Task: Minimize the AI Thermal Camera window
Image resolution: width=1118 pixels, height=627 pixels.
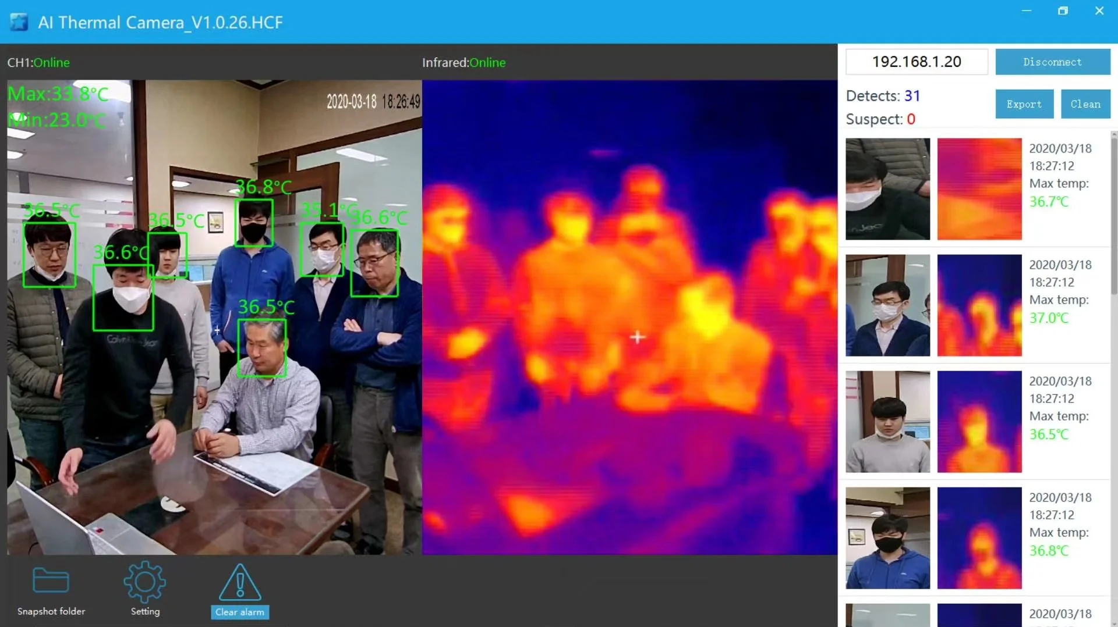Action: [1027, 11]
